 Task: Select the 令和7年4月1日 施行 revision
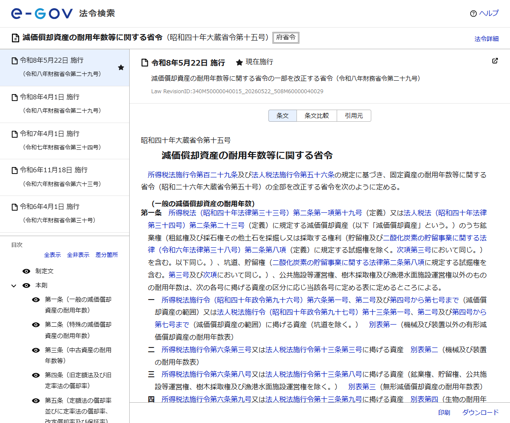64,141
